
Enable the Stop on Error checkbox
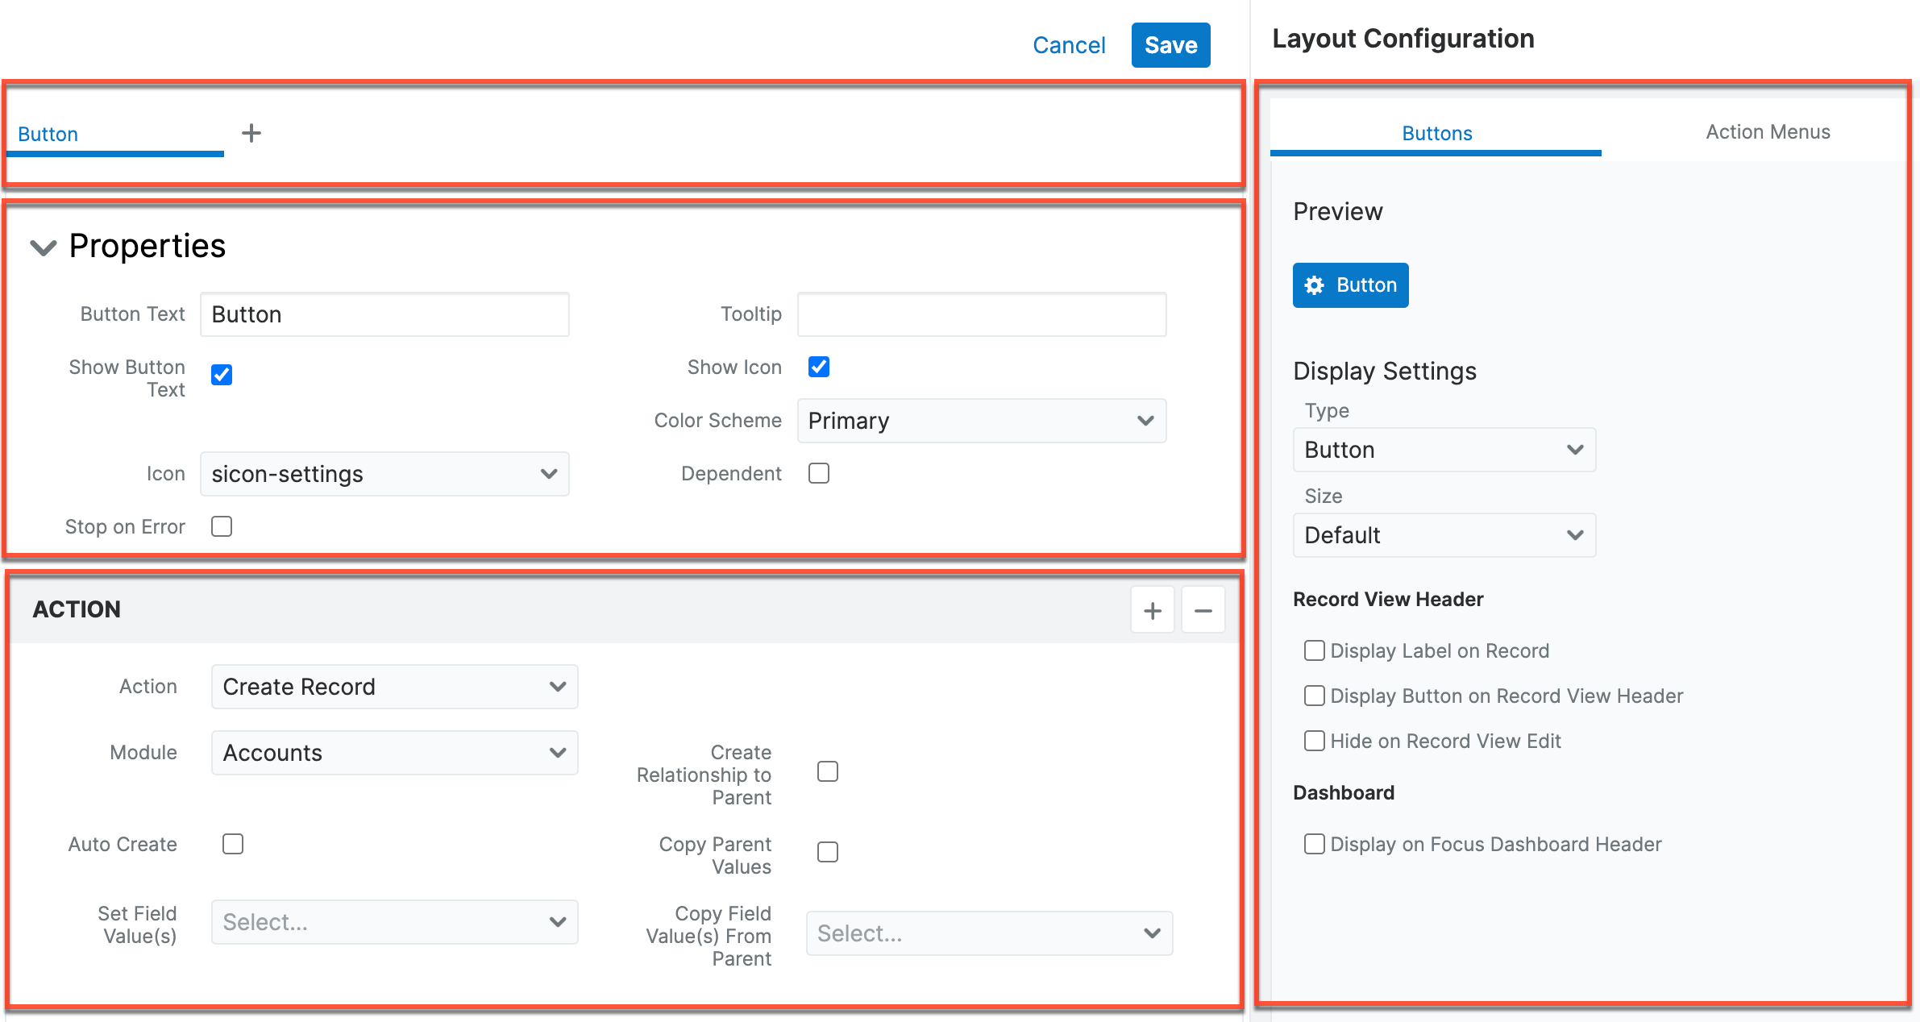(221, 526)
